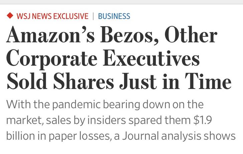The image size is (243, 154).
Task: Click the $1.9 figure in the subheading
Action: coord(203,120)
